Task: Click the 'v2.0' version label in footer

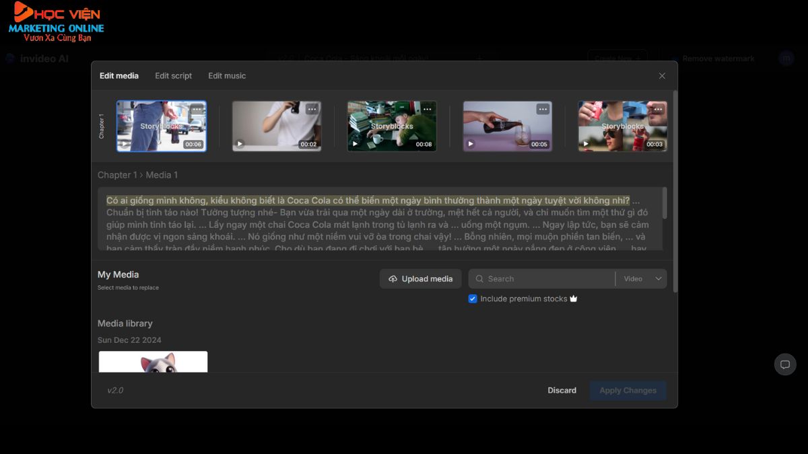Action: tap(115, 391)
